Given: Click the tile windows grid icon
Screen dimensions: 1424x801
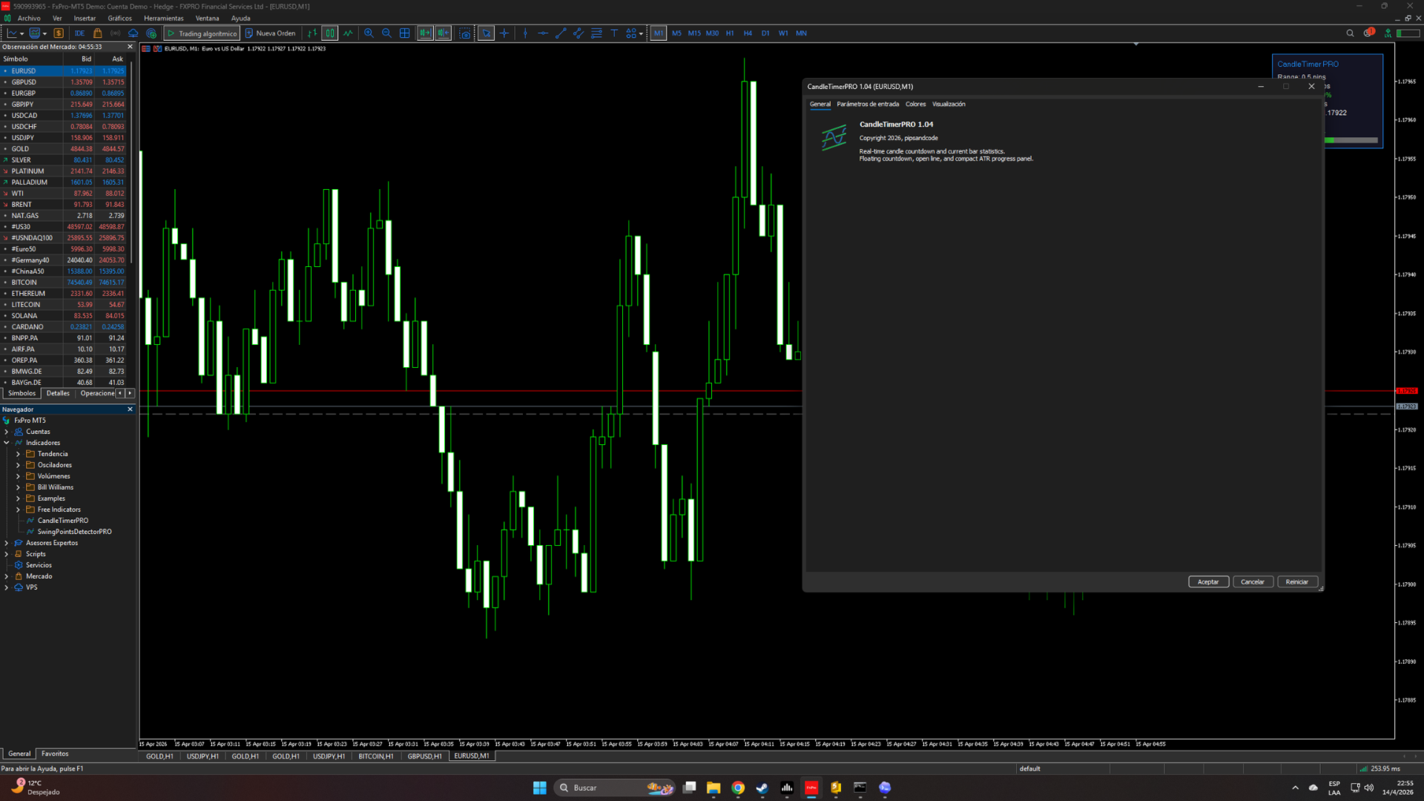Looking at the screenshot, I should (x=405, y=33).
